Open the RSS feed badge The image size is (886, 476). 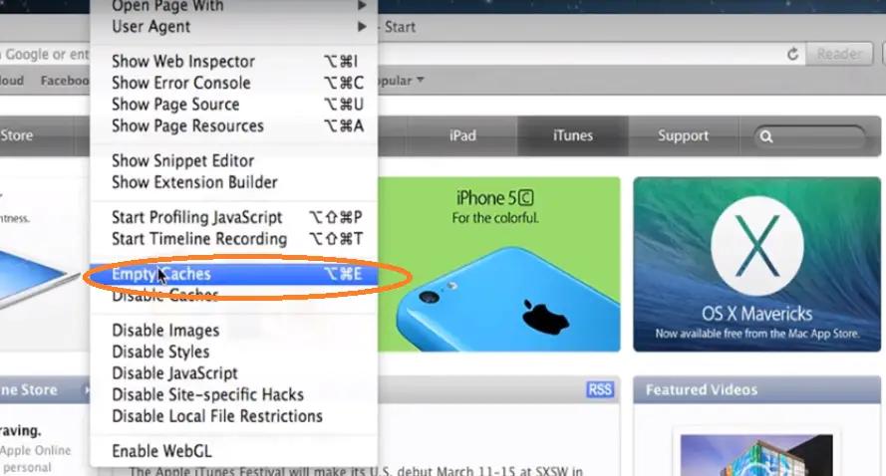coord(600,389)
